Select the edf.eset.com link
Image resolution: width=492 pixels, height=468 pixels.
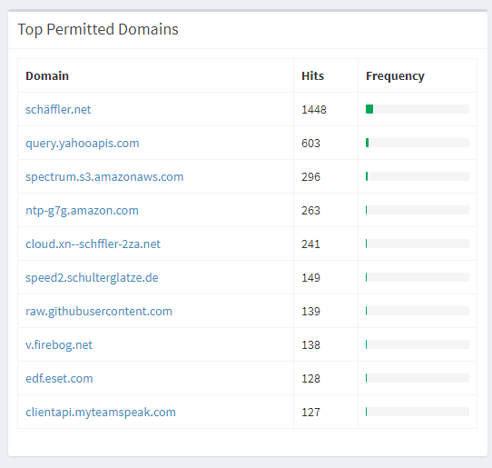coord(59,378)
